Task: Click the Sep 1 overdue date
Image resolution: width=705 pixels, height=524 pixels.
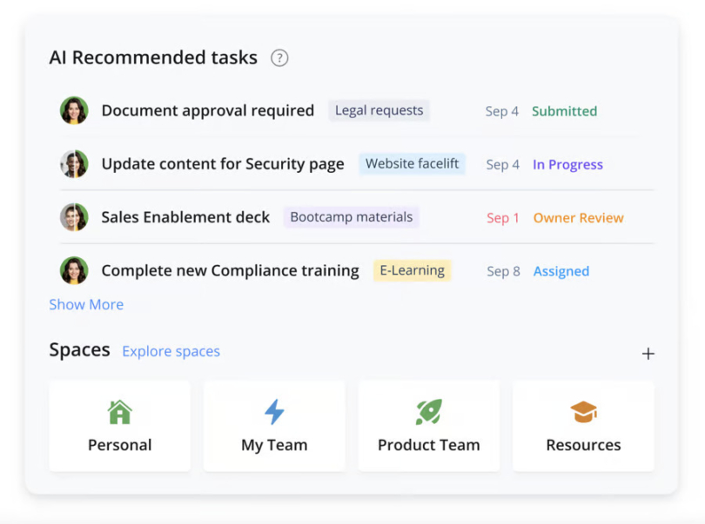Action: tap(503, 218)
